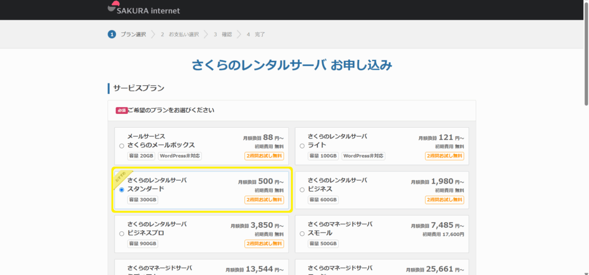Click the plan card priced 25,661円
Image resolution: width=589 pixels, height=275 pixels.
click(382, 268)
